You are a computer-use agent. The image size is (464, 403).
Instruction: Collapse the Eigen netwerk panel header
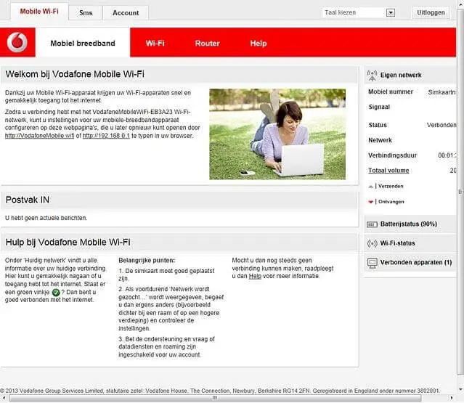pyautogui.click(x=410, y=76)
